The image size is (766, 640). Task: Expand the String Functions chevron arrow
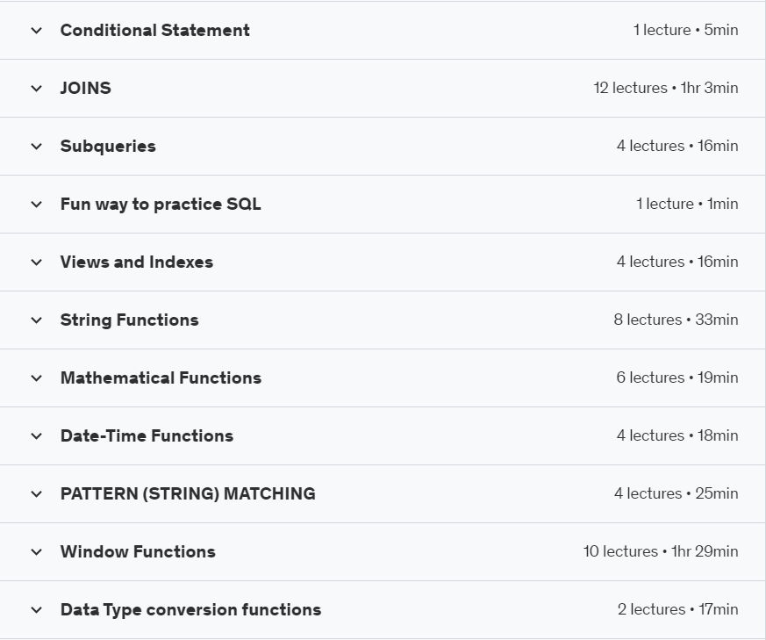36,320
